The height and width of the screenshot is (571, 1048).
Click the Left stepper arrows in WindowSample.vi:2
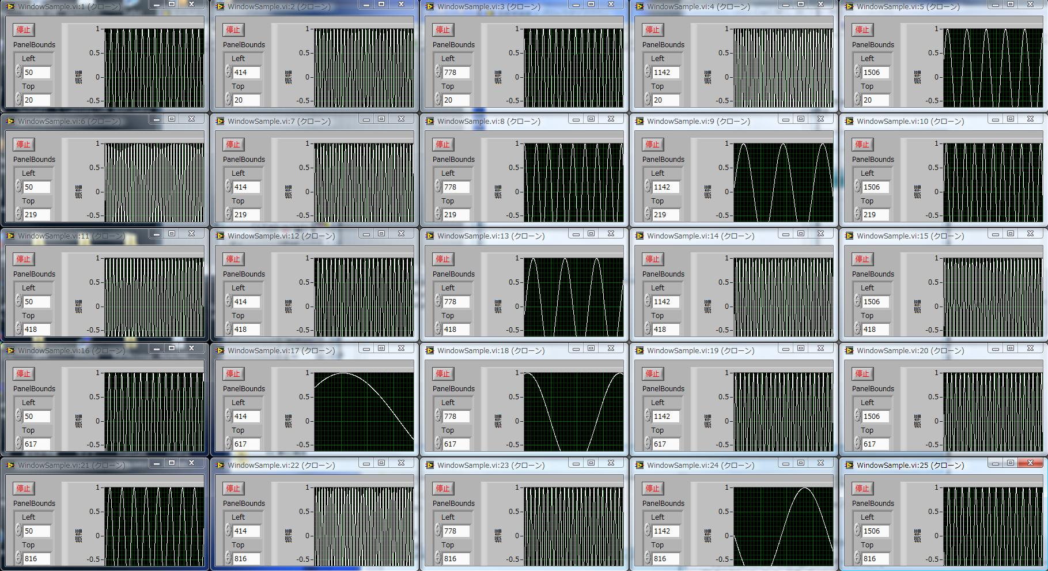[229, 72]
